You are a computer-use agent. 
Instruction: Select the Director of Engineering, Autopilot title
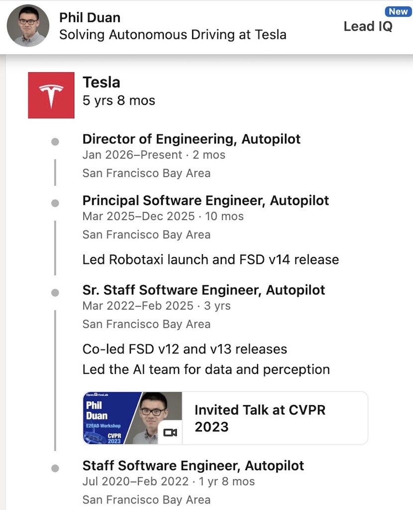pyautogui.click(x=191, y=139)
